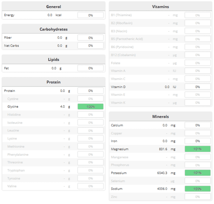
Task: Click the Minerals section header
Action: click(160, 116)
